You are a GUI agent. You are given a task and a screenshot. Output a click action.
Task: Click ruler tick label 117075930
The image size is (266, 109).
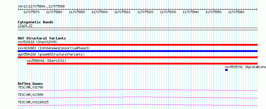(x=168, y=12)
